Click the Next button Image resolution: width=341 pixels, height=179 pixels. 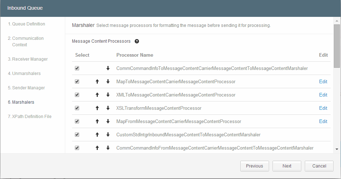287,166
